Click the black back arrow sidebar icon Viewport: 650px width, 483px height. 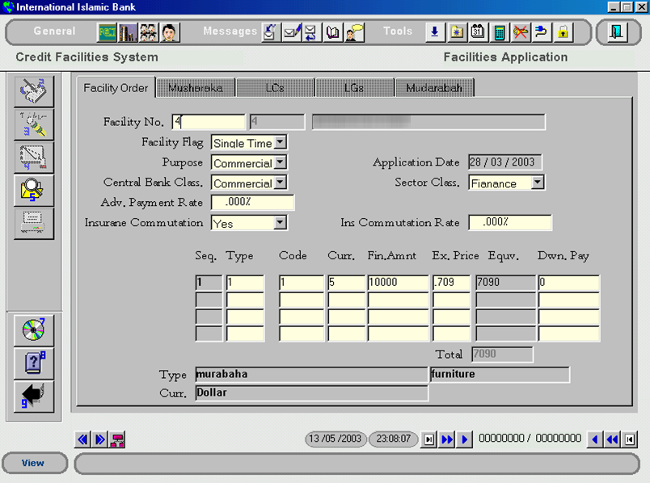click(34, 397)
